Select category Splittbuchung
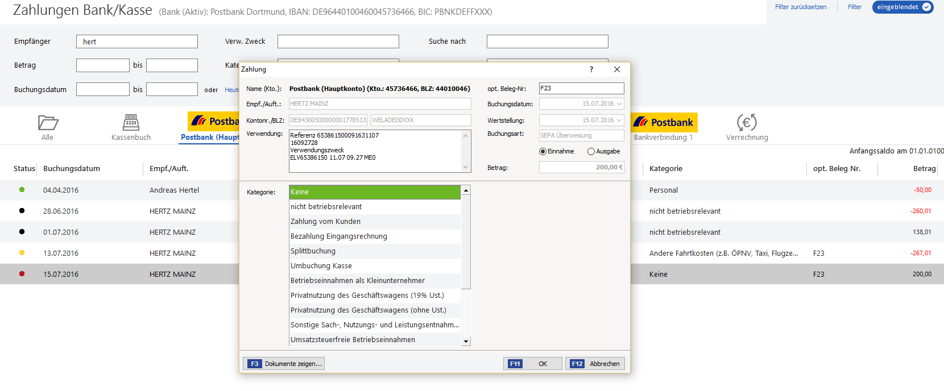This screenshot has width=944, height=391. point(375,251)
